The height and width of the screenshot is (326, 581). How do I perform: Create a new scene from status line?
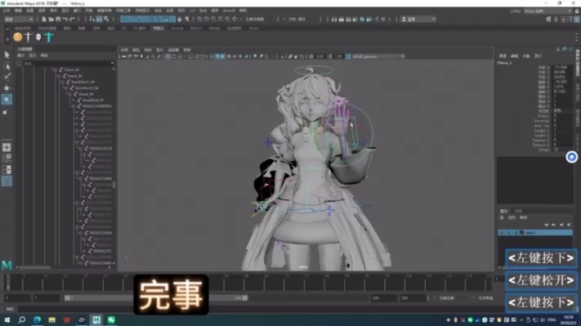pyautogui.click(x=44, y=20)
